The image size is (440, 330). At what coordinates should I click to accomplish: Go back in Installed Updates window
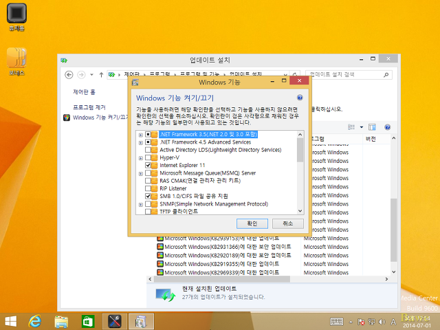(x=69, y=75)
